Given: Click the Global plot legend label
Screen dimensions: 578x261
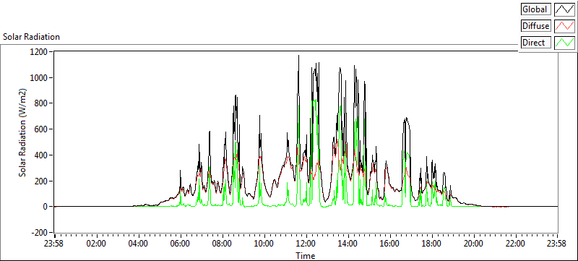Looking at the screenshot, I should click(x=536, y=9).
